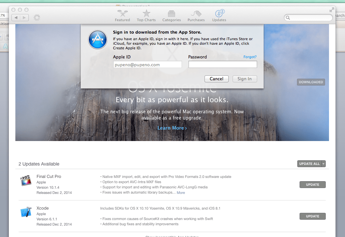345x237 pixels.
Task: Click the '2 Updates Available' heading
Action: coord(39,164)
